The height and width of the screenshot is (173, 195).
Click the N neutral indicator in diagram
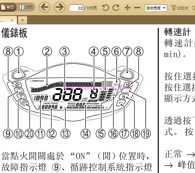pos(124,97)
